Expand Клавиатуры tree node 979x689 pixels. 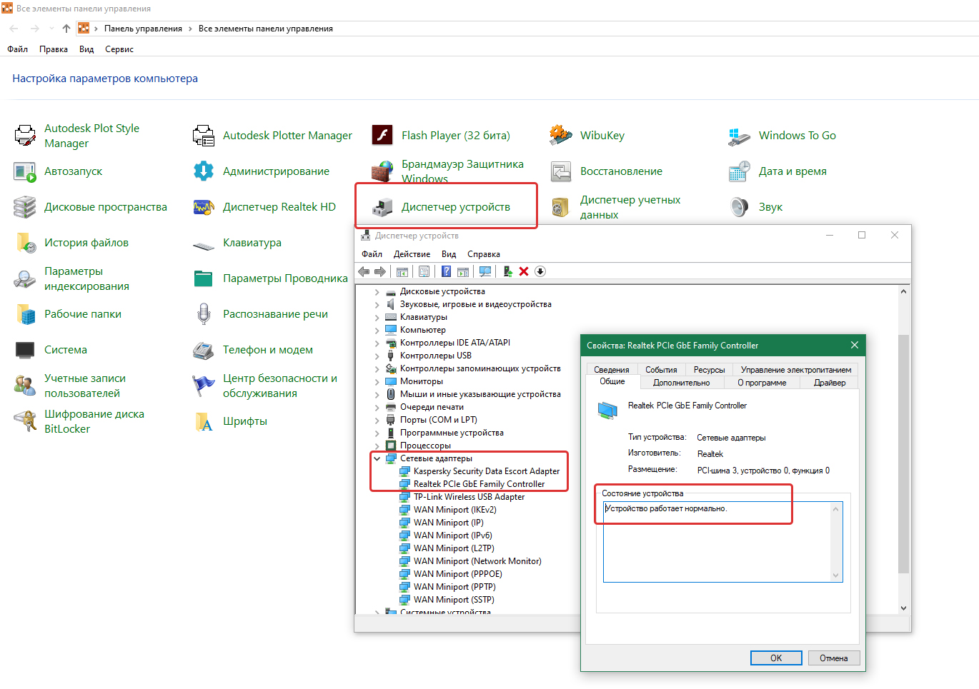point(377,317)
